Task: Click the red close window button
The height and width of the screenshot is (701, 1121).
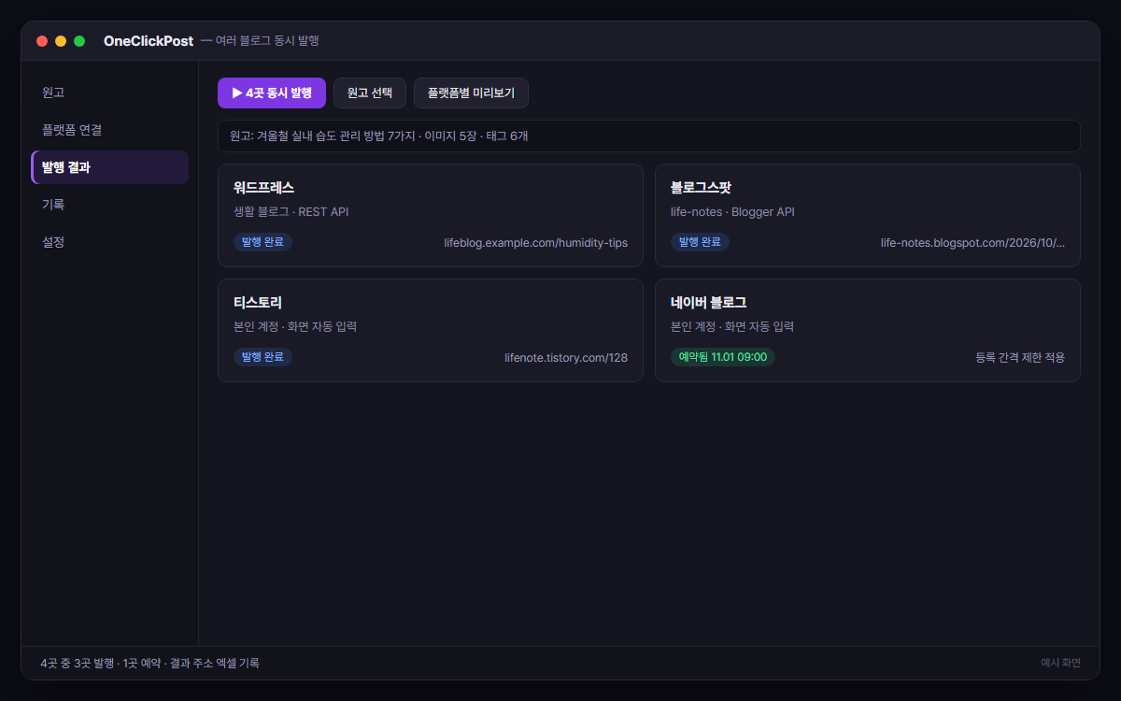Action: 42,41
